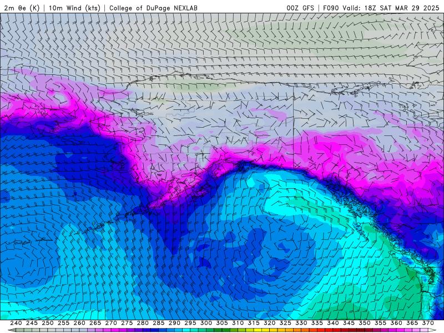
Task: Click the 290 value on the color scale
Action: (x=174, y=323)
